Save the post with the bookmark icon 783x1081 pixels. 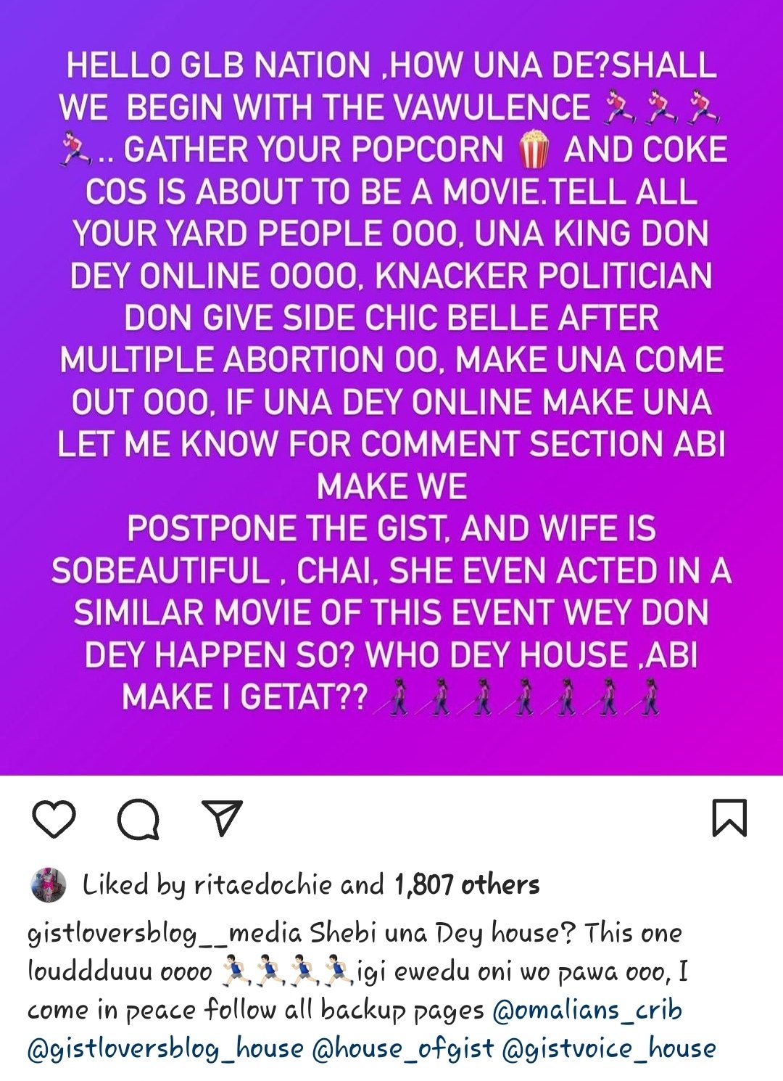pyautogui.click(x=729, y=818)
